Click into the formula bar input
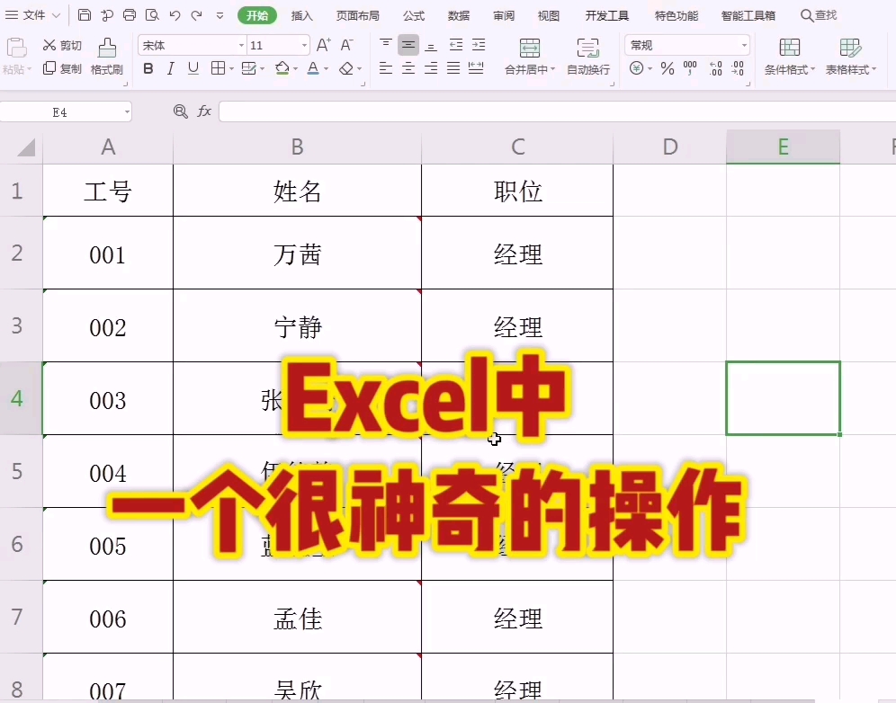 [x=557, y=111]
